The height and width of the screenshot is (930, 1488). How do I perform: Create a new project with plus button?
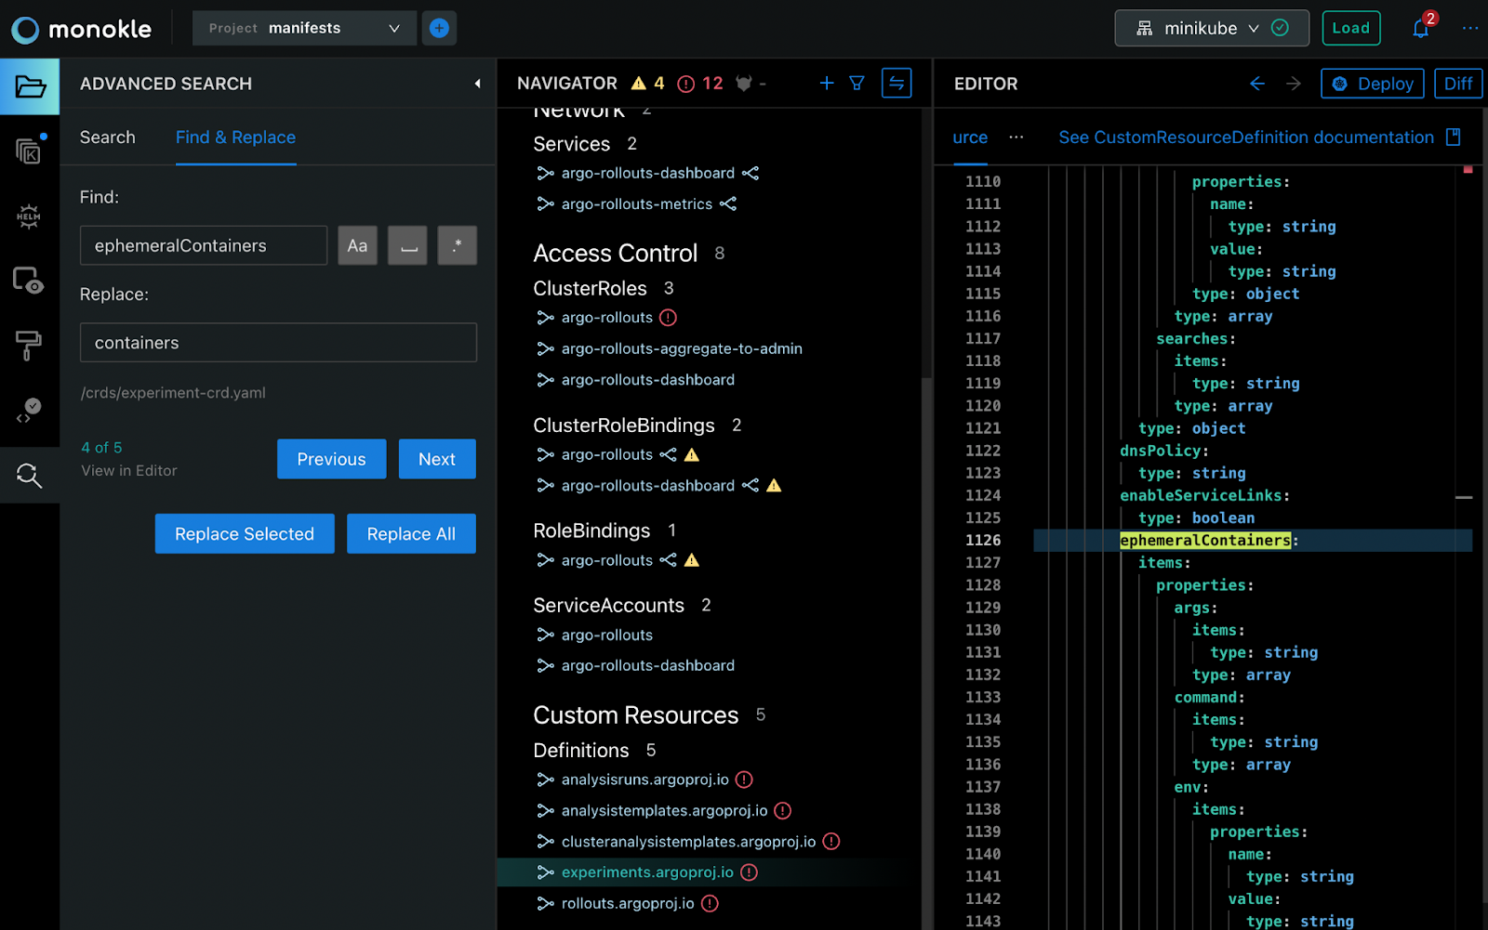439,28
